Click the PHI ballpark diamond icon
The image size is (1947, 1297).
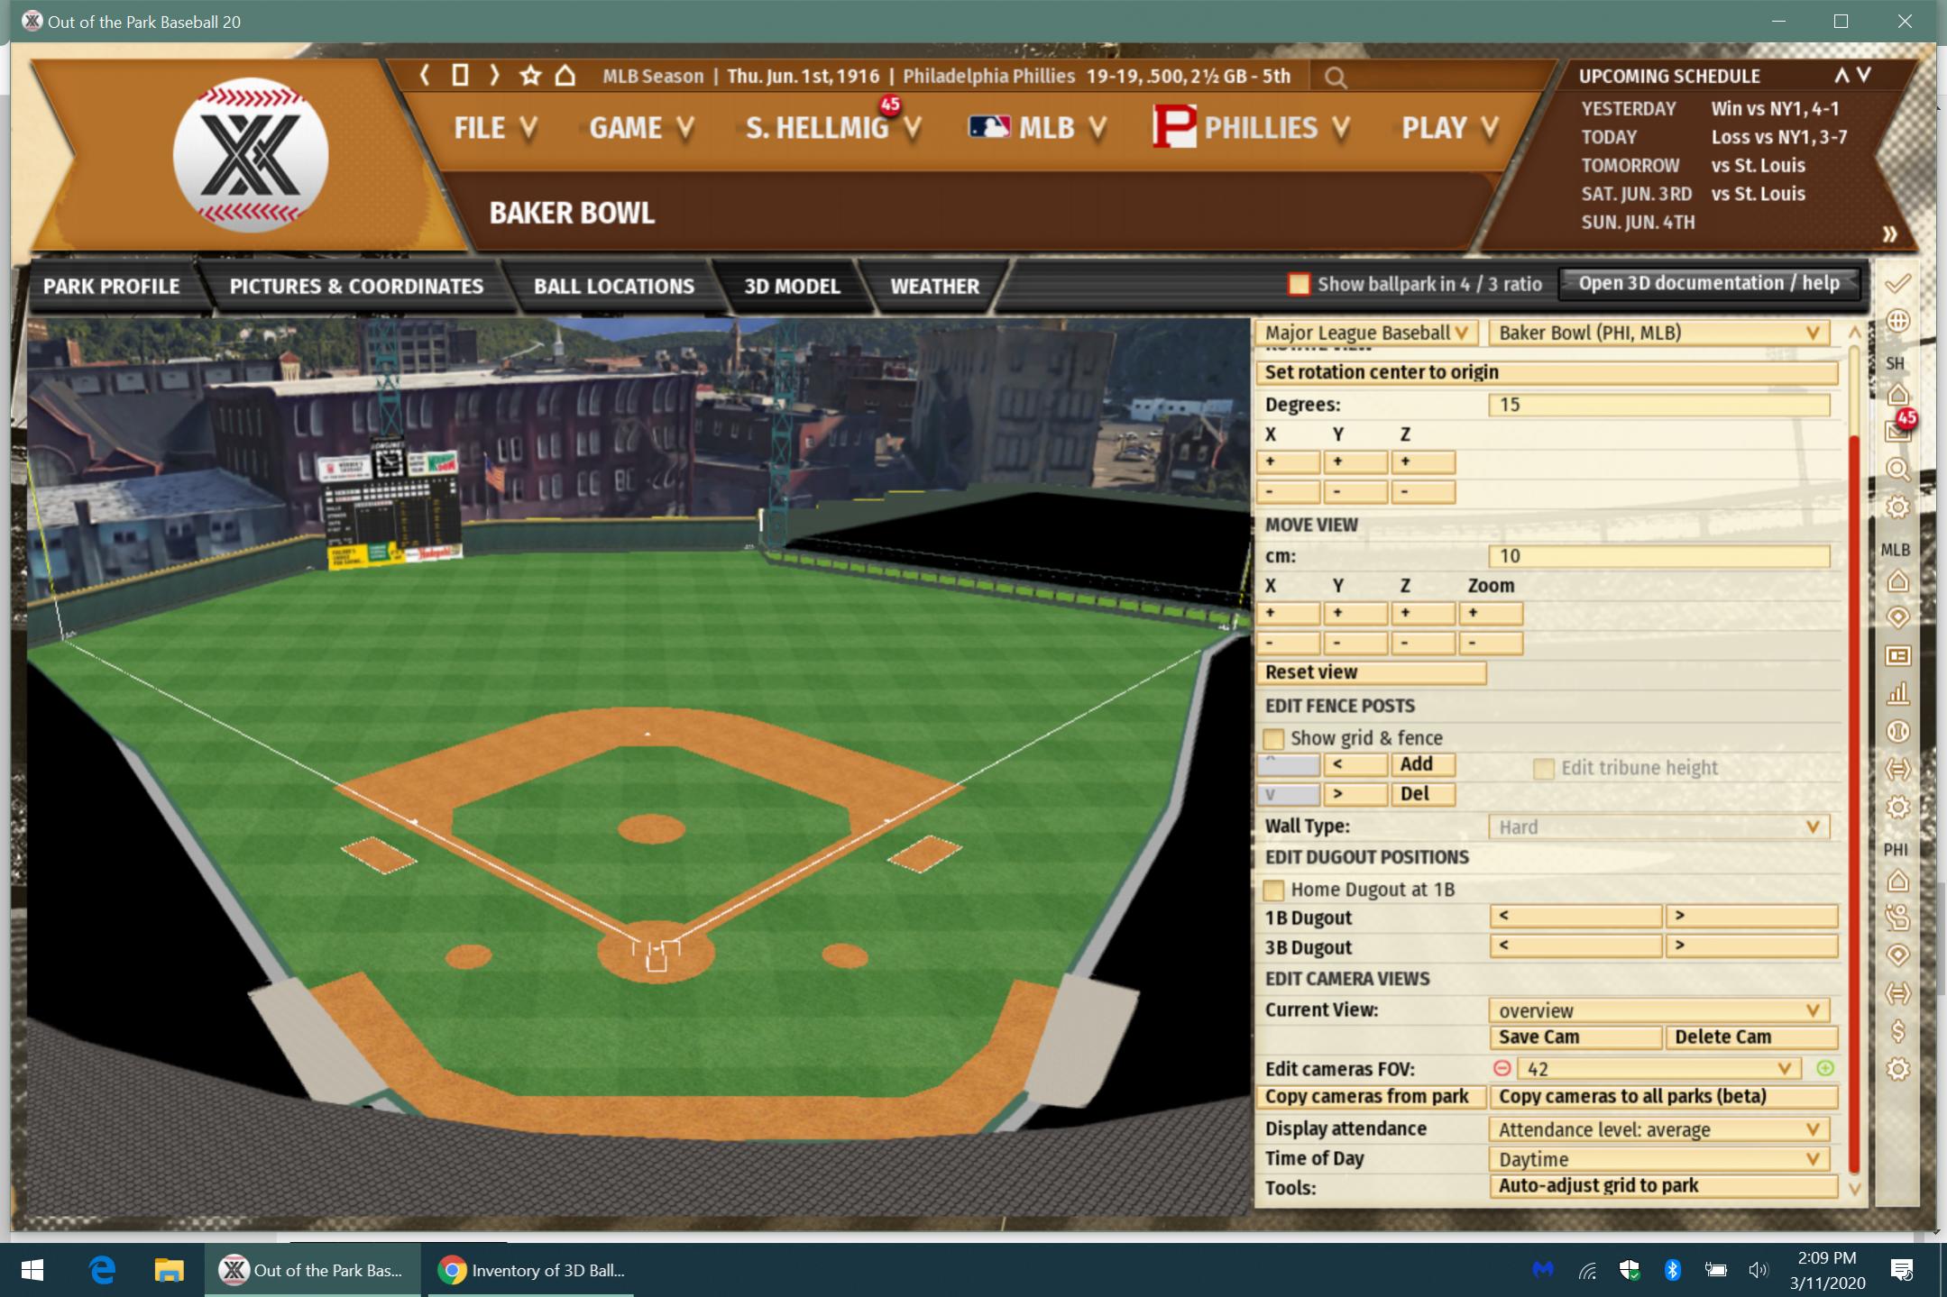coord(1897,955)
